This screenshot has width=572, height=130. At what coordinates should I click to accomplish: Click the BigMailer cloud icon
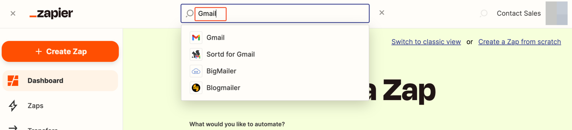tap(196, 71)
